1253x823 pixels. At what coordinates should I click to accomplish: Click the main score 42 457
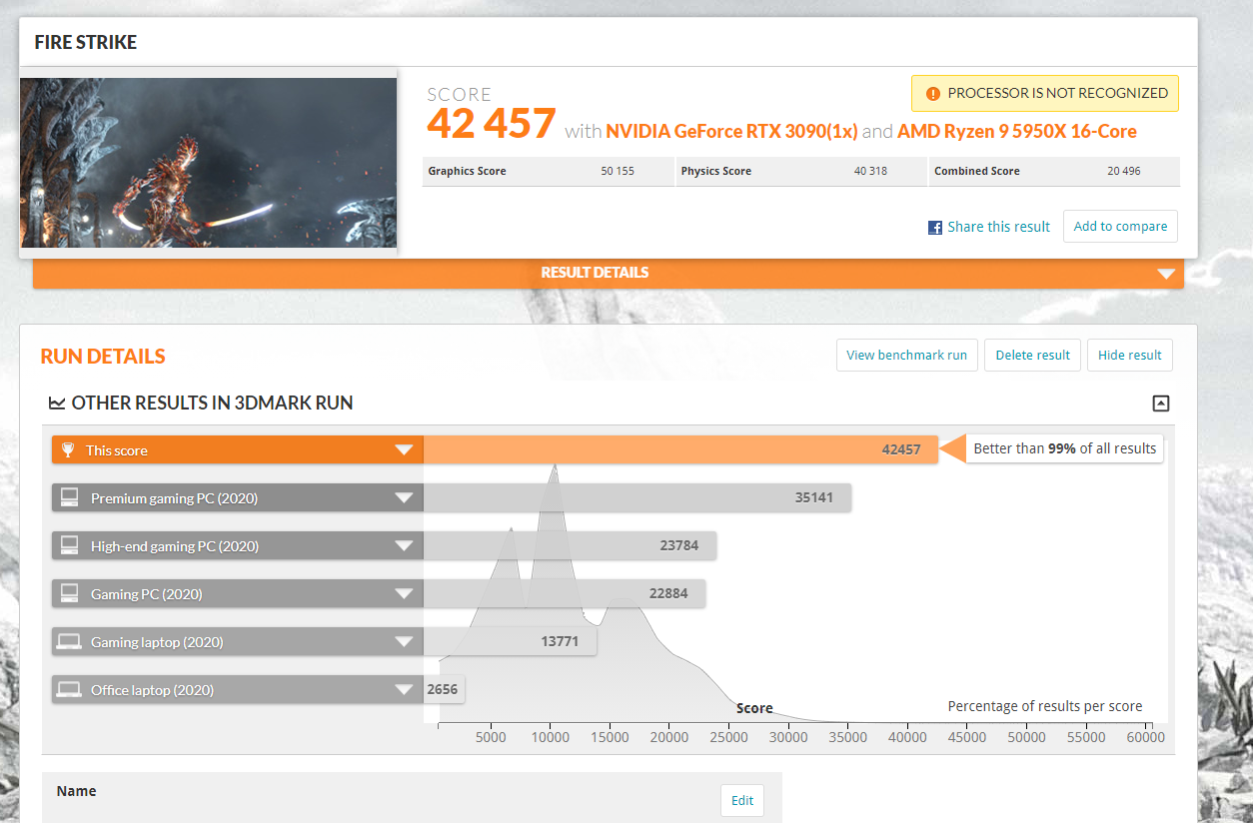click(491, 124)
